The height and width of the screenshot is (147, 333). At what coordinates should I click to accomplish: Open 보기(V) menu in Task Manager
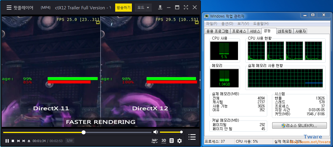coord(243,24)
